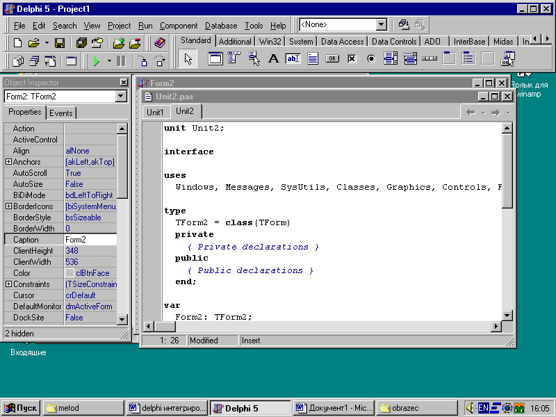
Task: Switch to the Additional palette tab
Action: click(235, 42)
